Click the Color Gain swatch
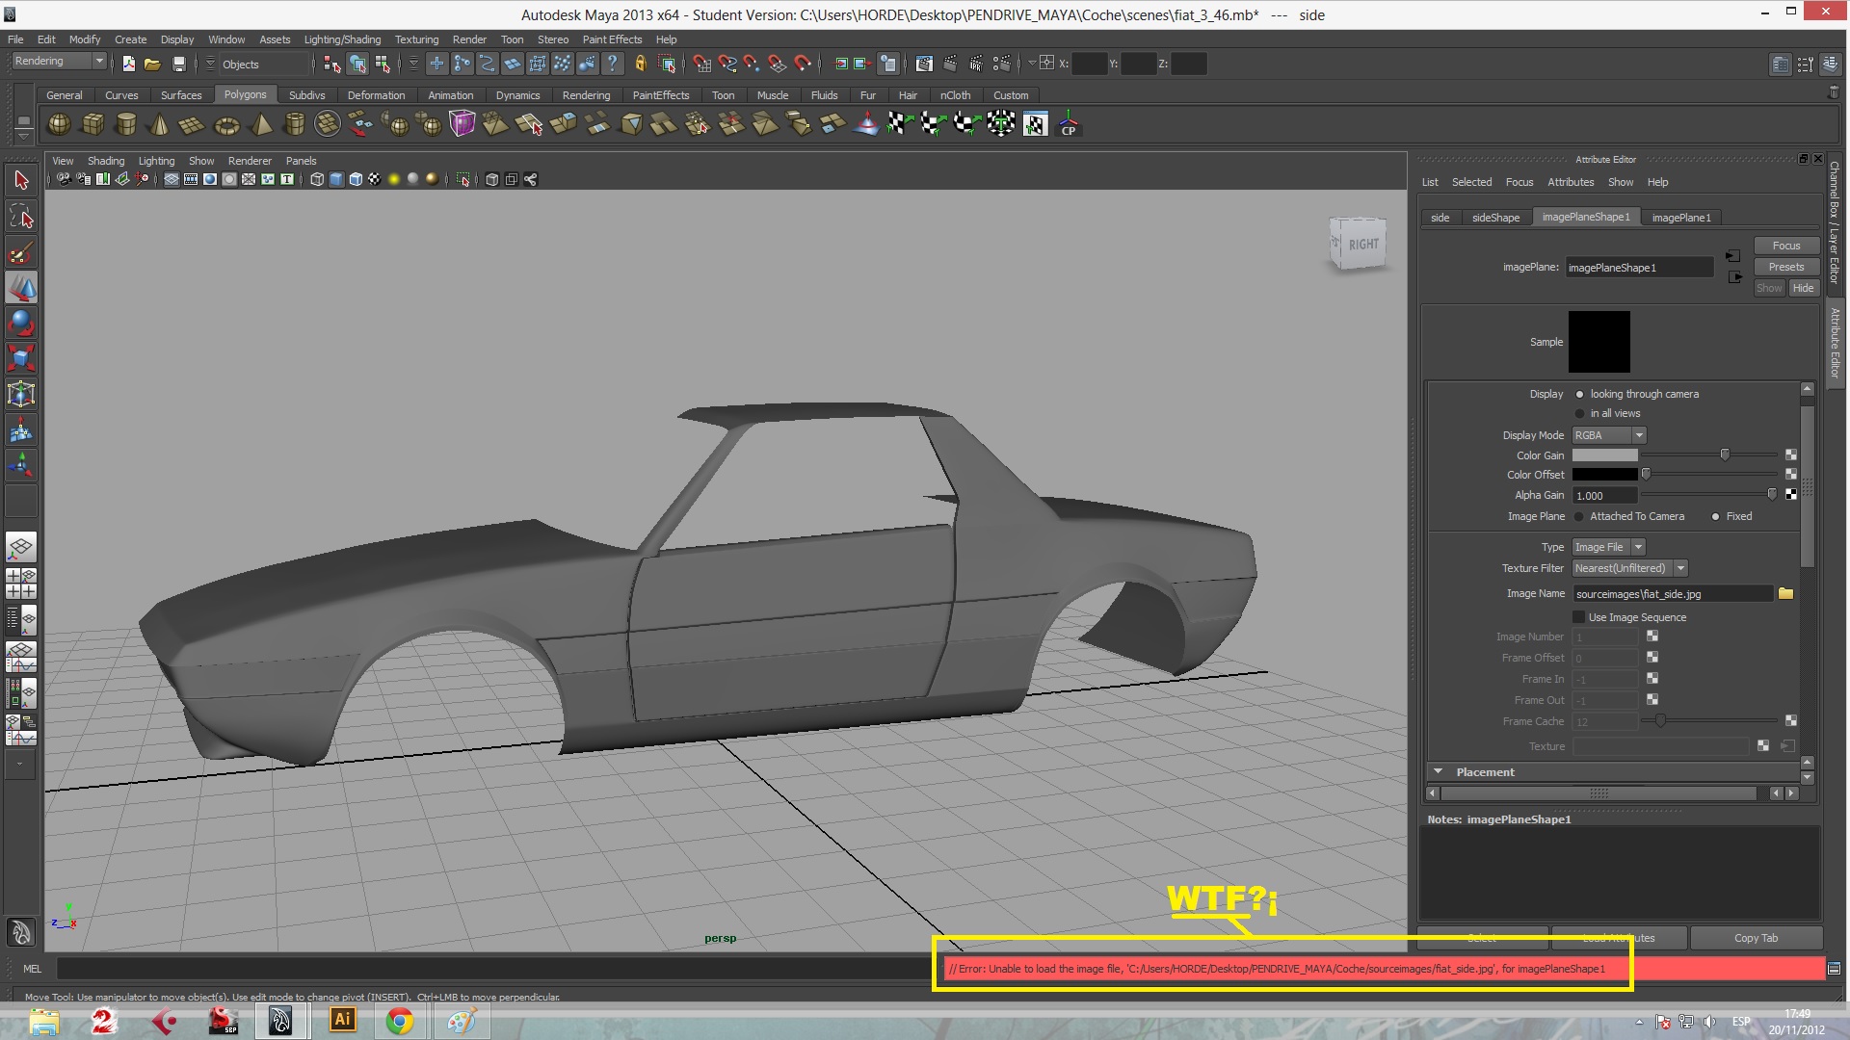 coord(1604,455)
